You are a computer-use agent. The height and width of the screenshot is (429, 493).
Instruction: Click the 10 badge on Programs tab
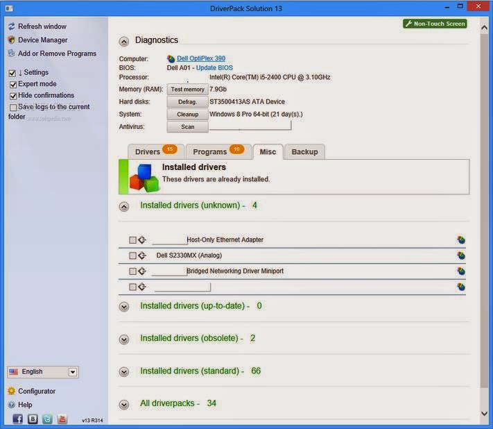236,149
